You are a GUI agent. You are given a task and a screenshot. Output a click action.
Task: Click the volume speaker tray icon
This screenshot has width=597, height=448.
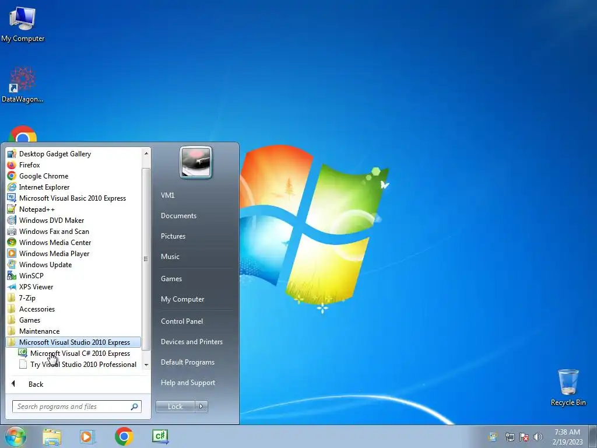point(538,437)
